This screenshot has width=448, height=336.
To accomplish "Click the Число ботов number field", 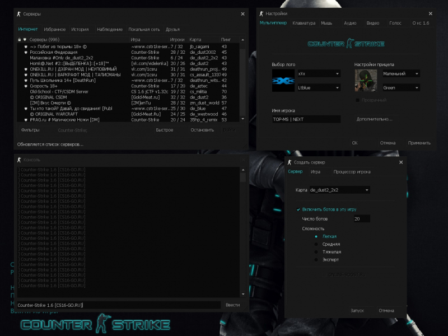I will click(x=362, y=219).
